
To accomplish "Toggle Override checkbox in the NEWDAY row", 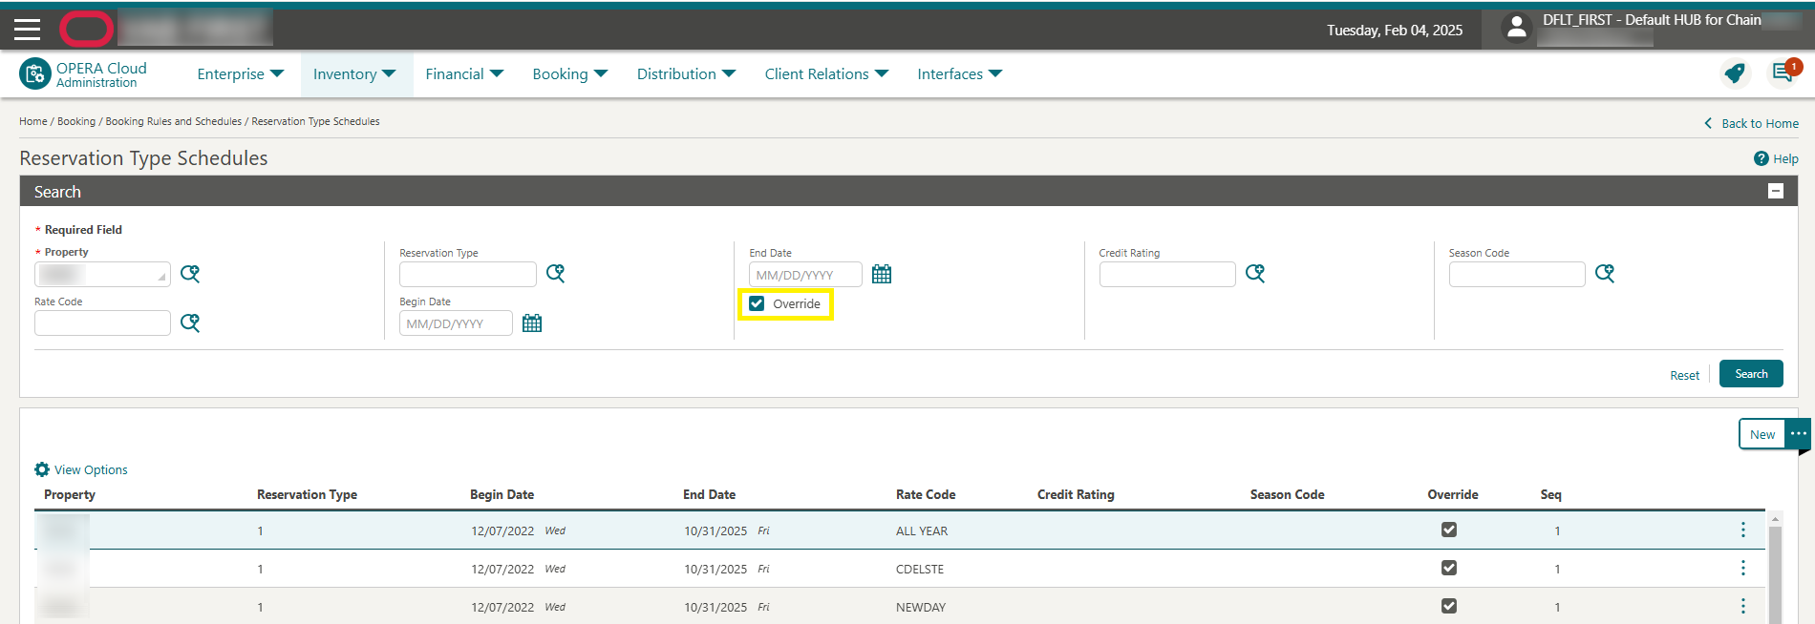I will [1449, 606].
